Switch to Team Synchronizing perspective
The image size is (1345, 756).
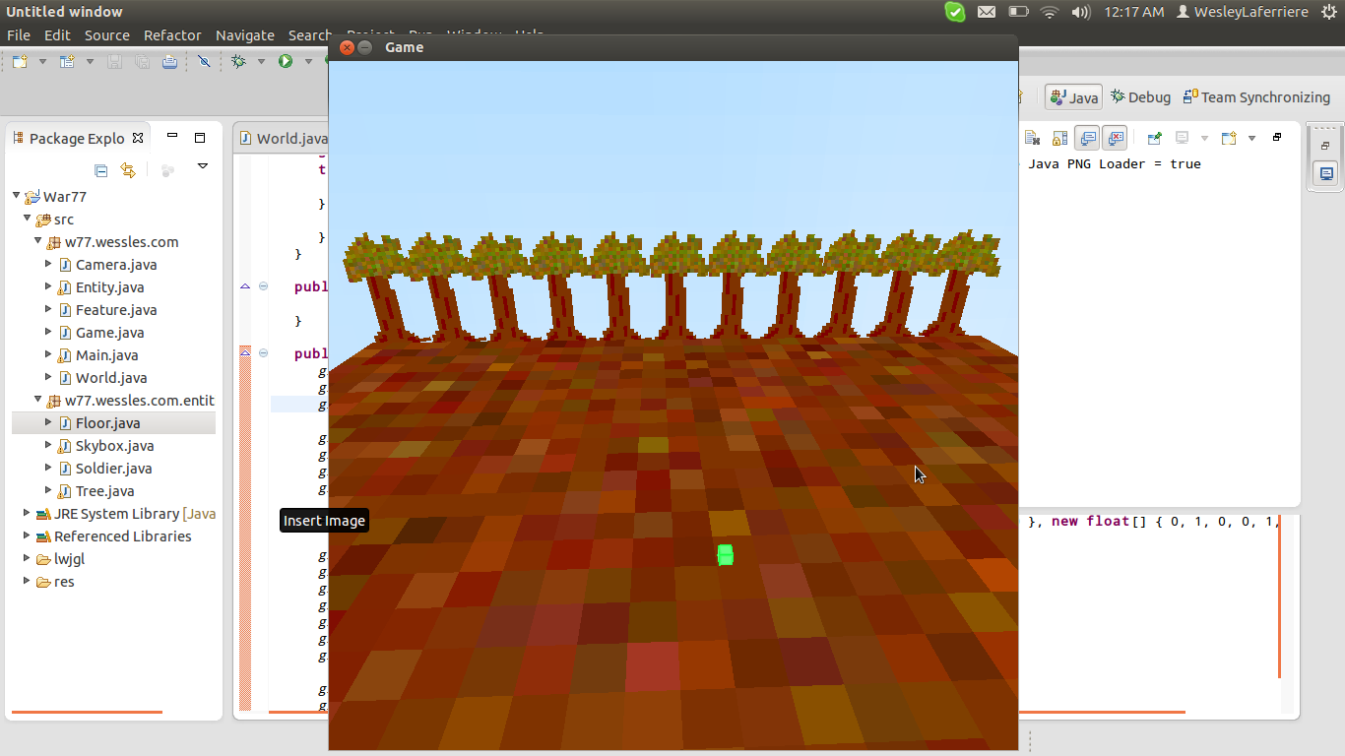pyautogui.click(x=1256, y=97)
